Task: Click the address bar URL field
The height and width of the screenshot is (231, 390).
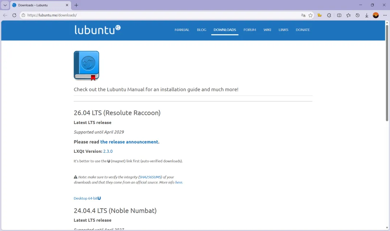Action: tap(162, 15)
